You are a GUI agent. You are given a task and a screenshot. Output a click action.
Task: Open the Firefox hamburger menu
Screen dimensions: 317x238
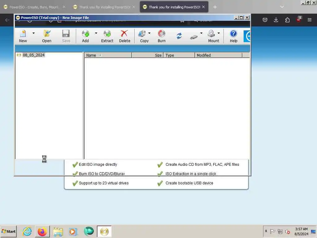tap(310, 20)
